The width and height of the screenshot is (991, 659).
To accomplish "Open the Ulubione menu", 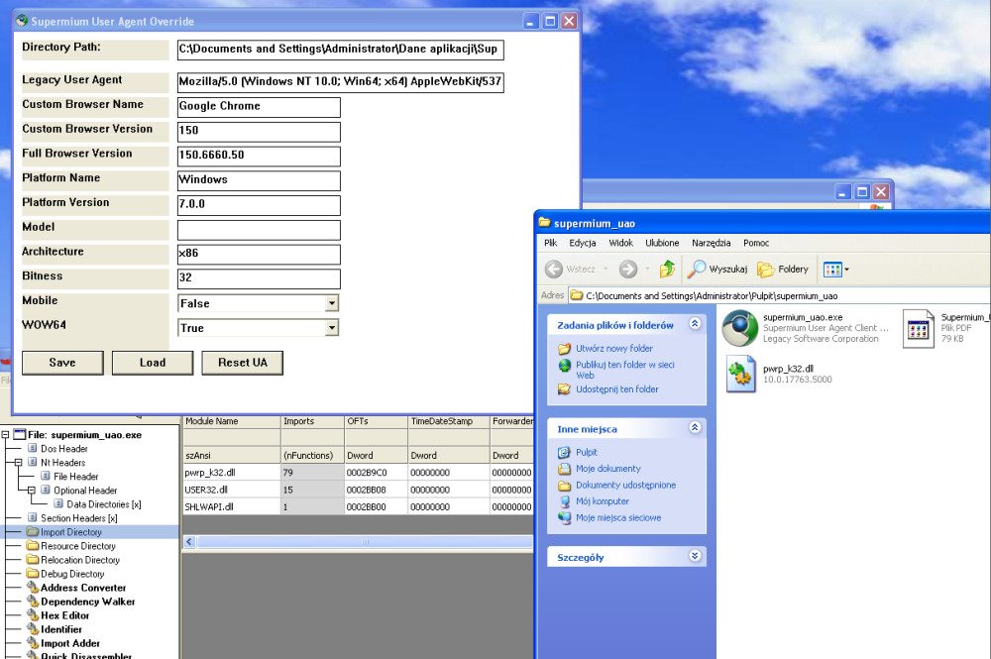I will coord(662,243).
